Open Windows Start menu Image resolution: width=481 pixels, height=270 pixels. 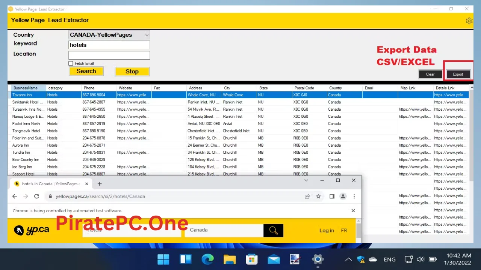tap(163, 259)
